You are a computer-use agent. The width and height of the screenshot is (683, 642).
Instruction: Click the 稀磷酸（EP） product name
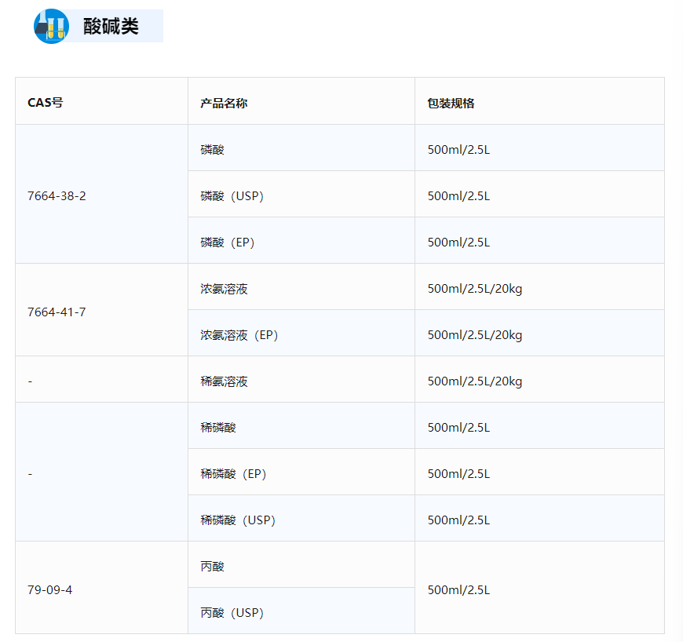click(234, 474)
